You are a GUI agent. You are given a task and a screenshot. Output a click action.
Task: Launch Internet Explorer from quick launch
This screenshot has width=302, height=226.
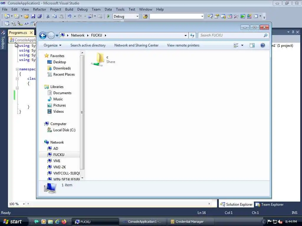click(x=57, y=222)
